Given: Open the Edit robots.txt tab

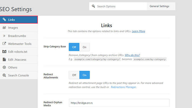Looking at the screenshot, I should point(19,52).
